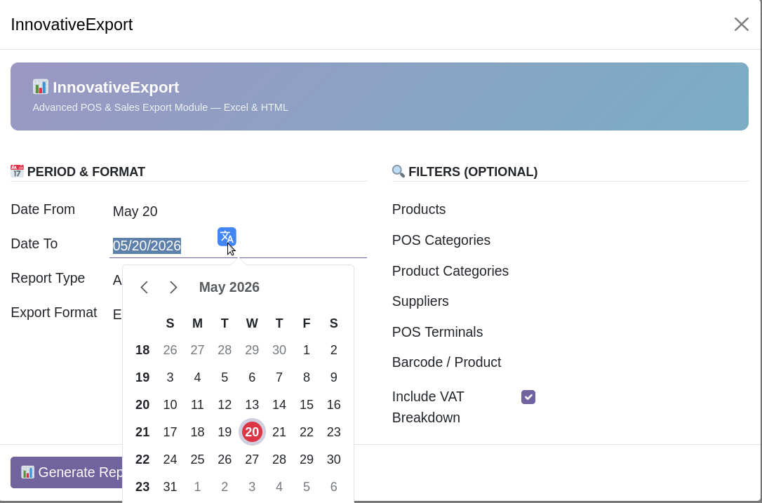Click week number 18 in calendar
The width and height of the screenshot is (762, 503).
point(142,350)
